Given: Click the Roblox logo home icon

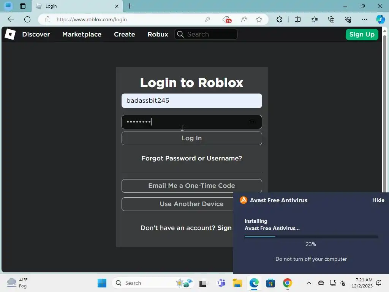Looking at the screenshot, I should 10,34.
